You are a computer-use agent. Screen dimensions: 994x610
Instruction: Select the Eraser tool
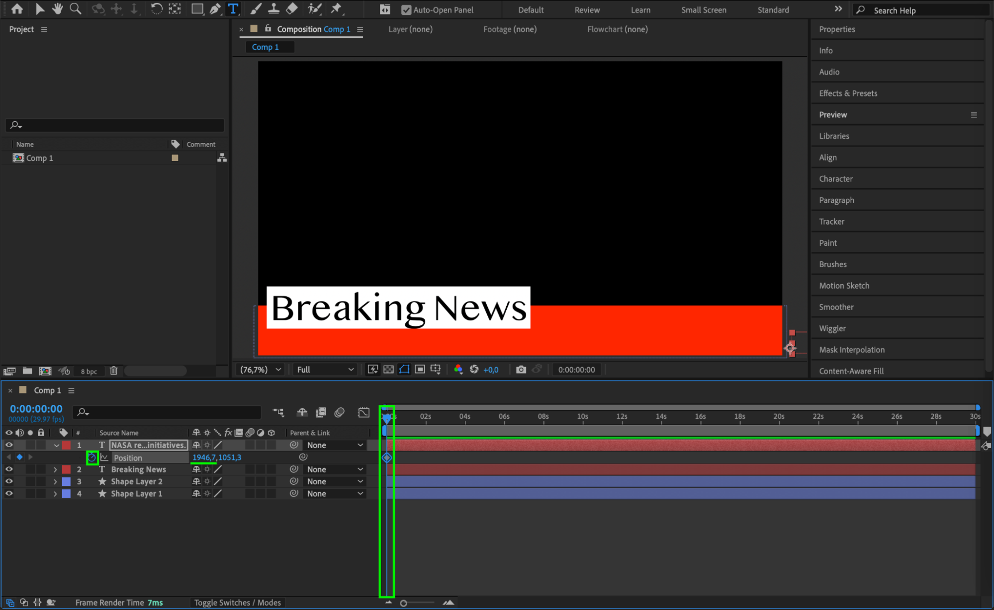coord(292,9)
